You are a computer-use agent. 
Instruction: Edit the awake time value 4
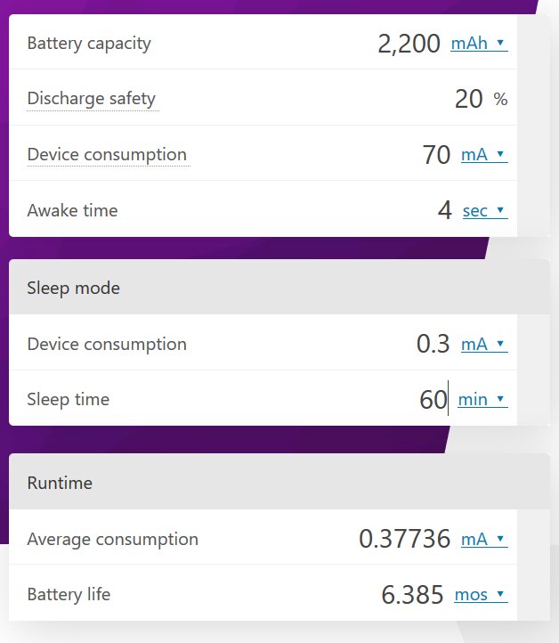(x=444, y=211)
